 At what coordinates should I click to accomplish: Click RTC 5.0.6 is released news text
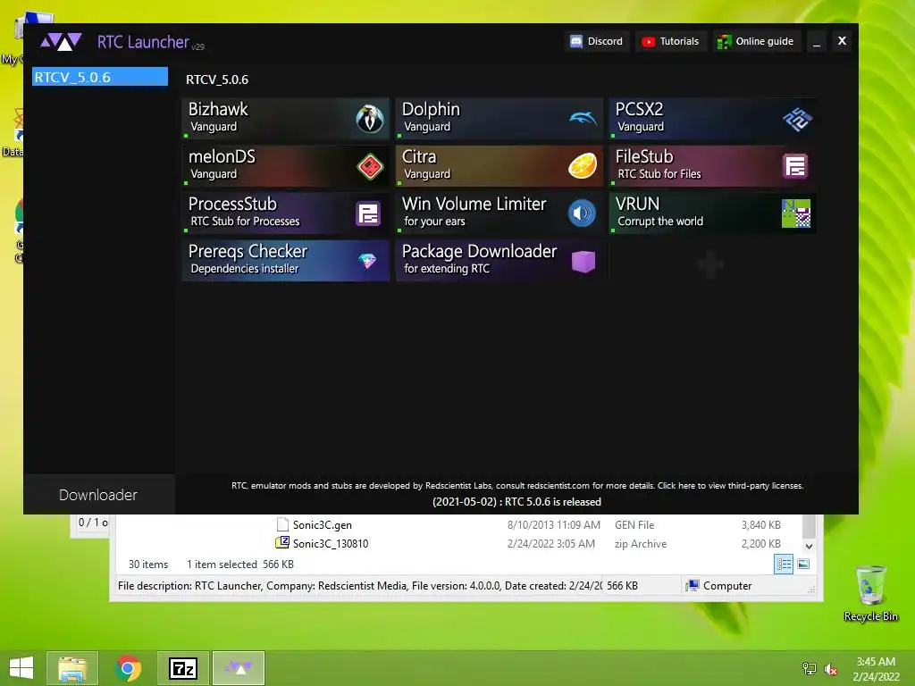pos(516,502)
